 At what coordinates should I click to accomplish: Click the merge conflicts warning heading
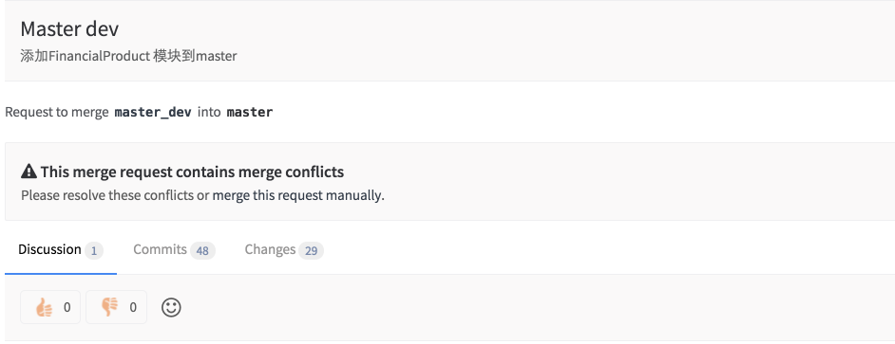(x=192, y=172)
